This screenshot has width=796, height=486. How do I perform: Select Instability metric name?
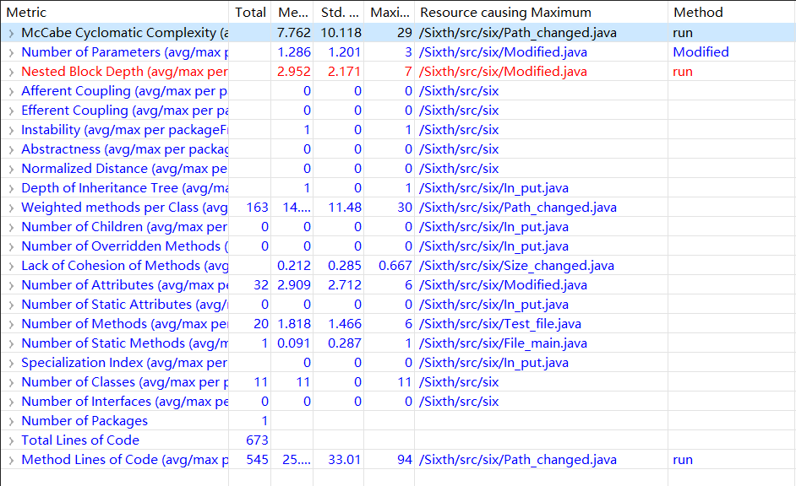(125, 130)
